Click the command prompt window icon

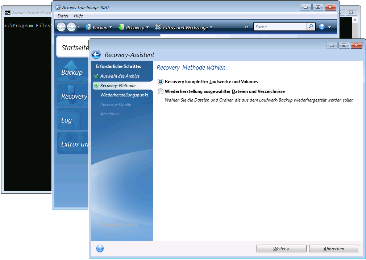pyautogui.click(x=8, y=13)
